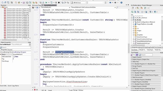
Task: Open the History tab below editor
Action: tap(80, 90)
